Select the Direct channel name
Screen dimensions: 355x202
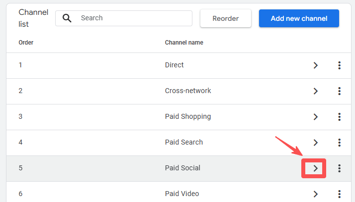[x=174, y=65]
